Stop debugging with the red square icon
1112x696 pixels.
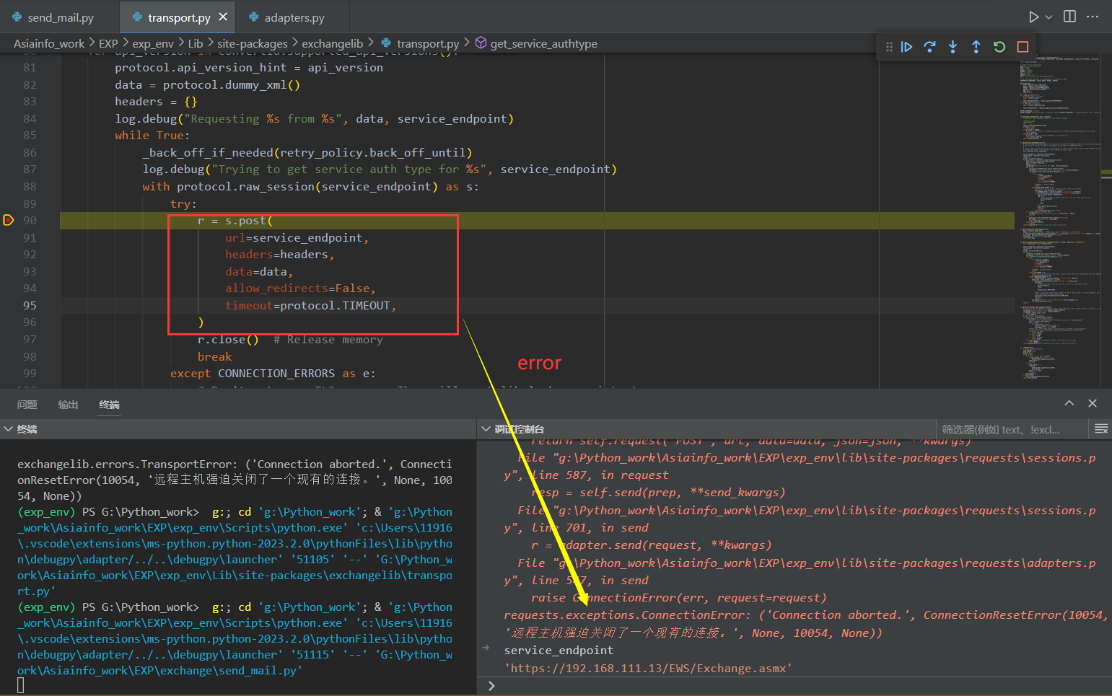(1022, 47)
